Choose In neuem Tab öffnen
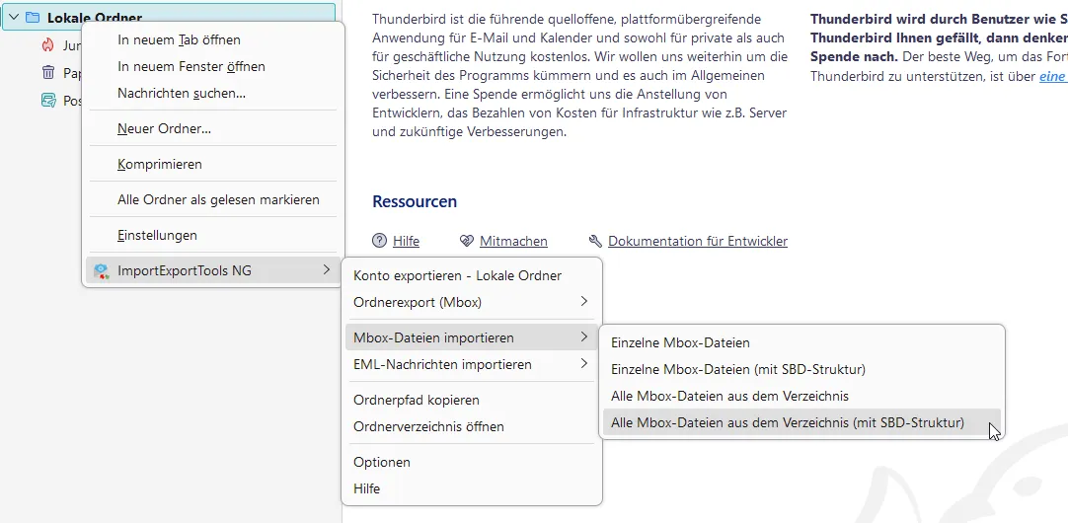The image size is (1068, 523). (213, 40)
